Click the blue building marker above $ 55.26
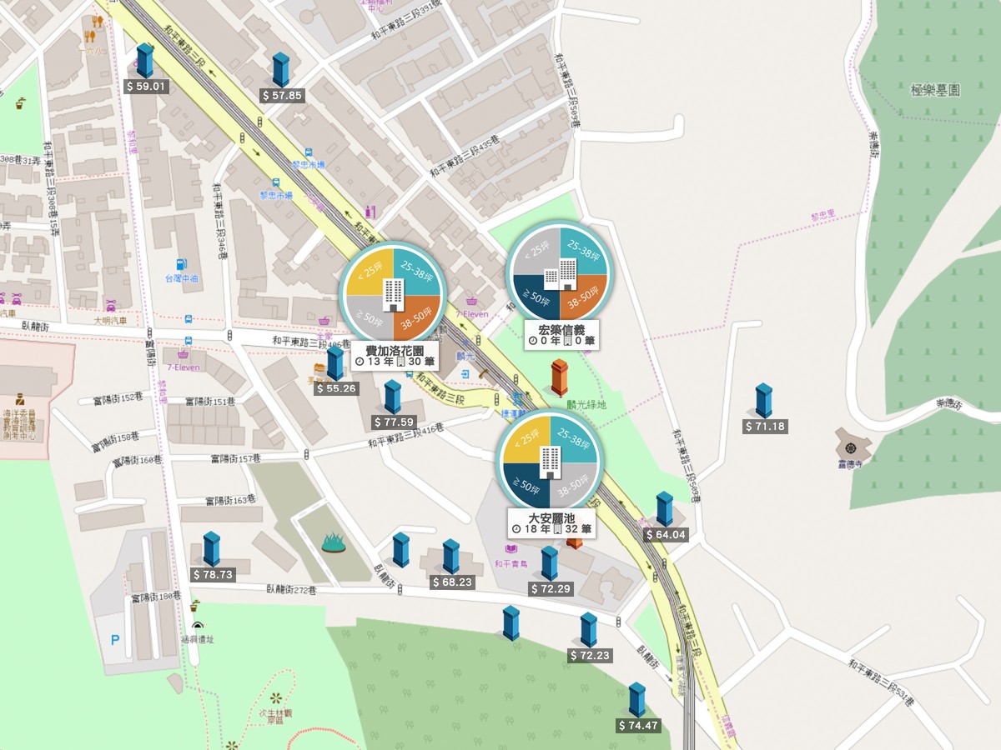 pyautogui.click(x=335, y=363)
